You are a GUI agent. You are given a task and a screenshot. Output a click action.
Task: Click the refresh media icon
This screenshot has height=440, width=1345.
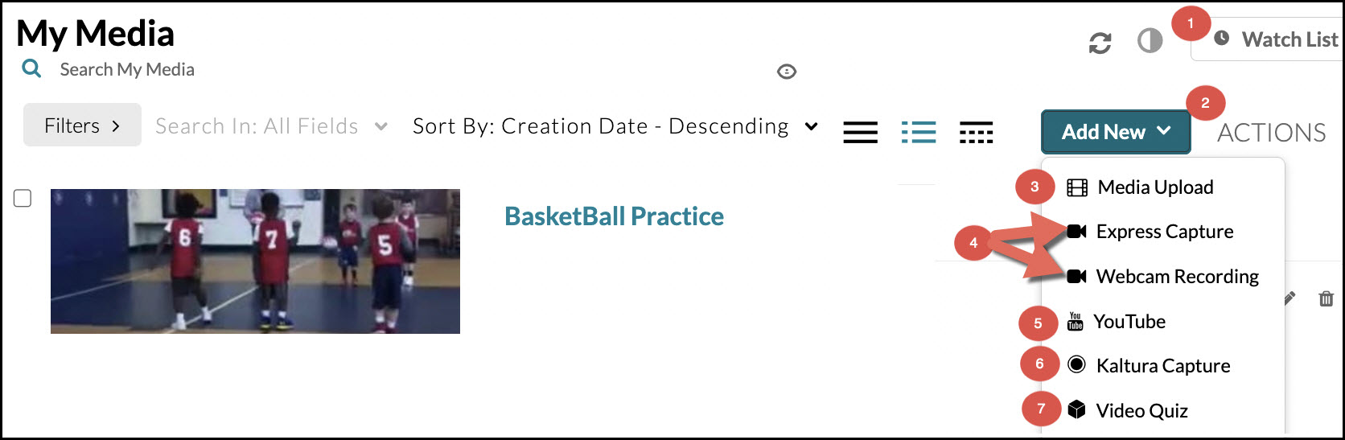[1100, 43]
